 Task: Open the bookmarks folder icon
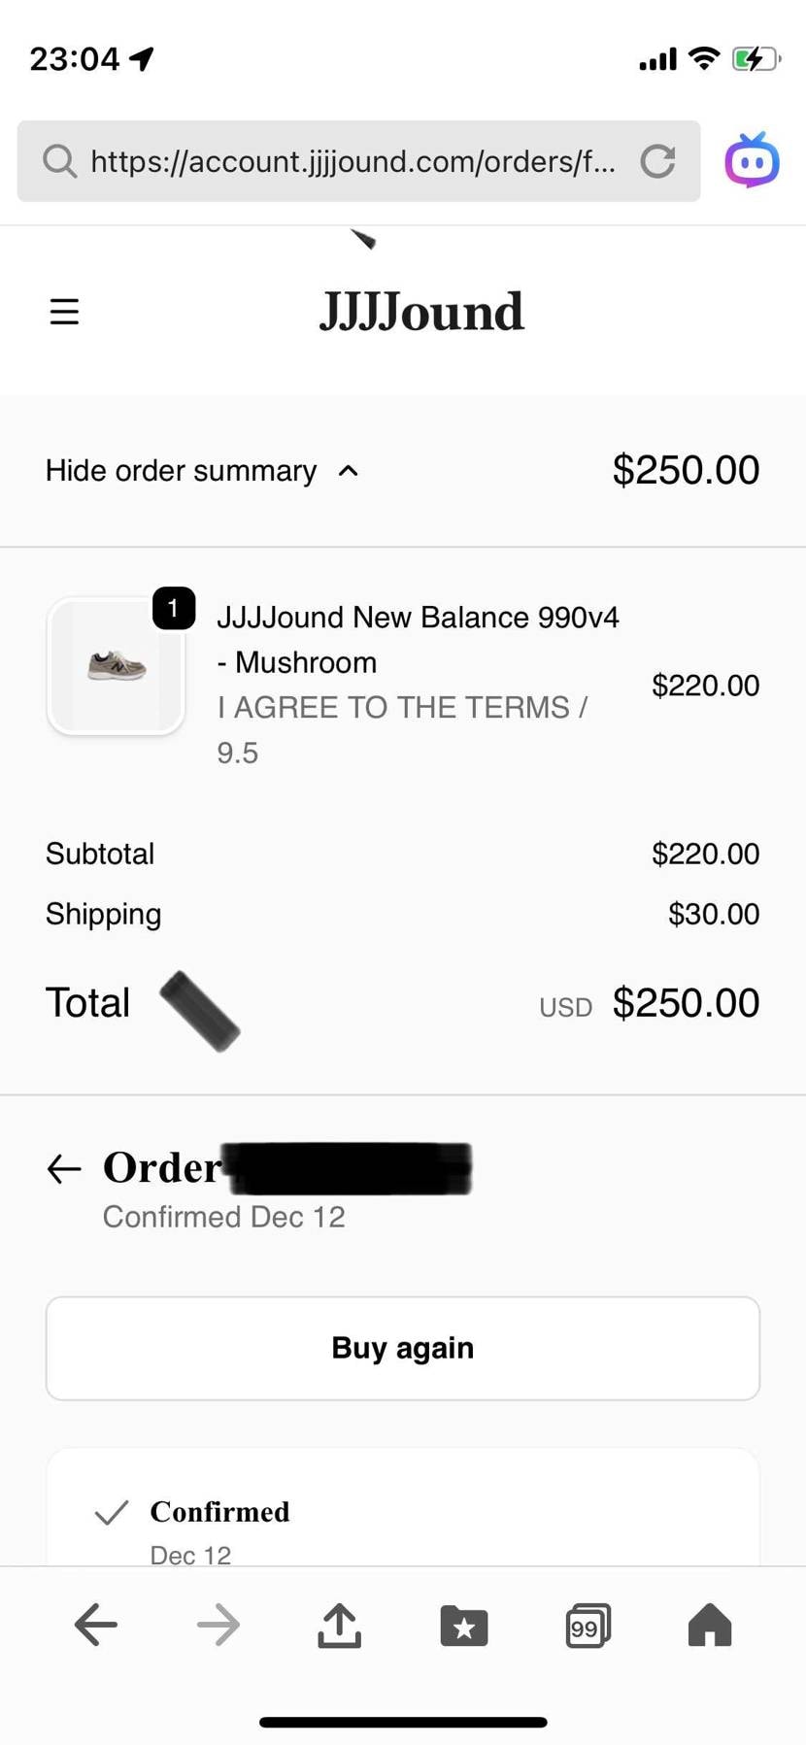[464, 1624]
